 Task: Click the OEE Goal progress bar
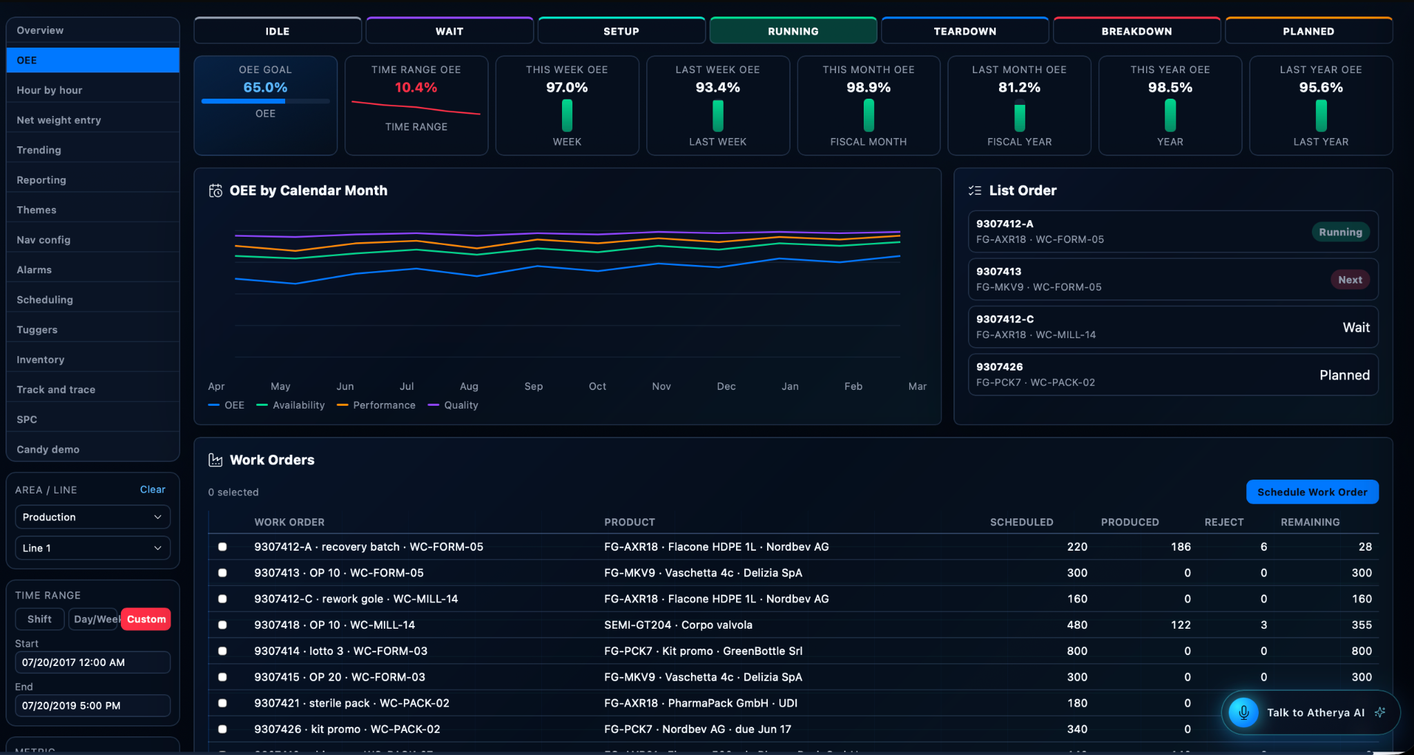[265, 101]
